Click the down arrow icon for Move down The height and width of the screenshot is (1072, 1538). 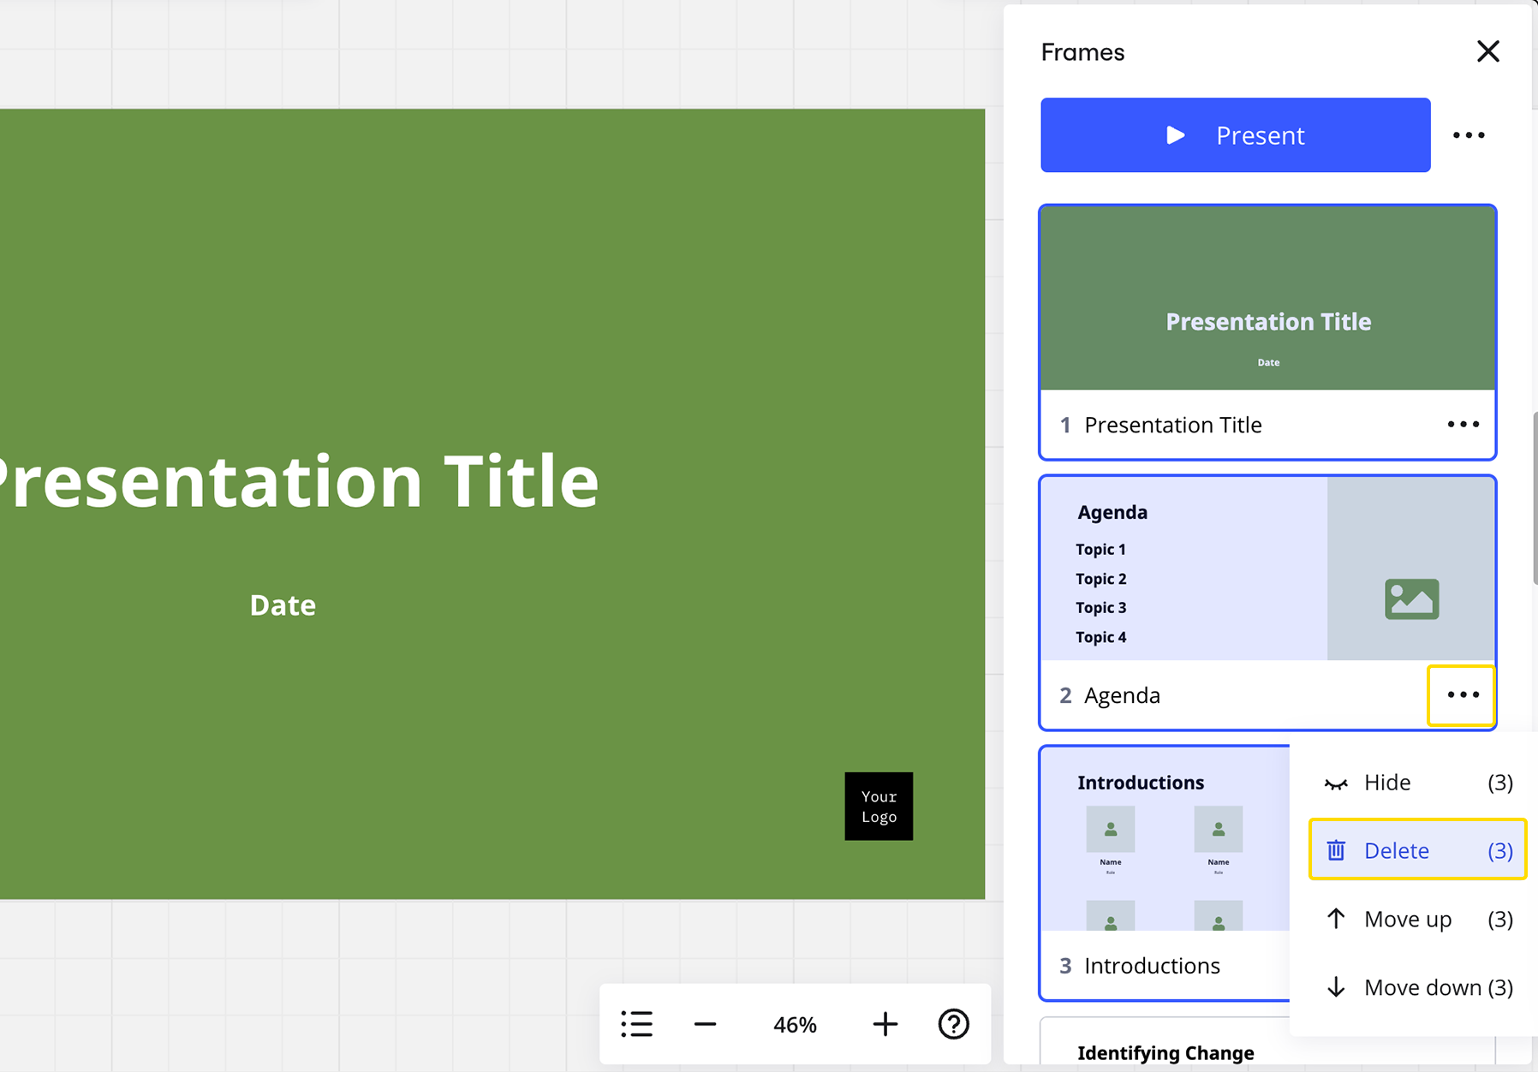[x=1336, y=987]
